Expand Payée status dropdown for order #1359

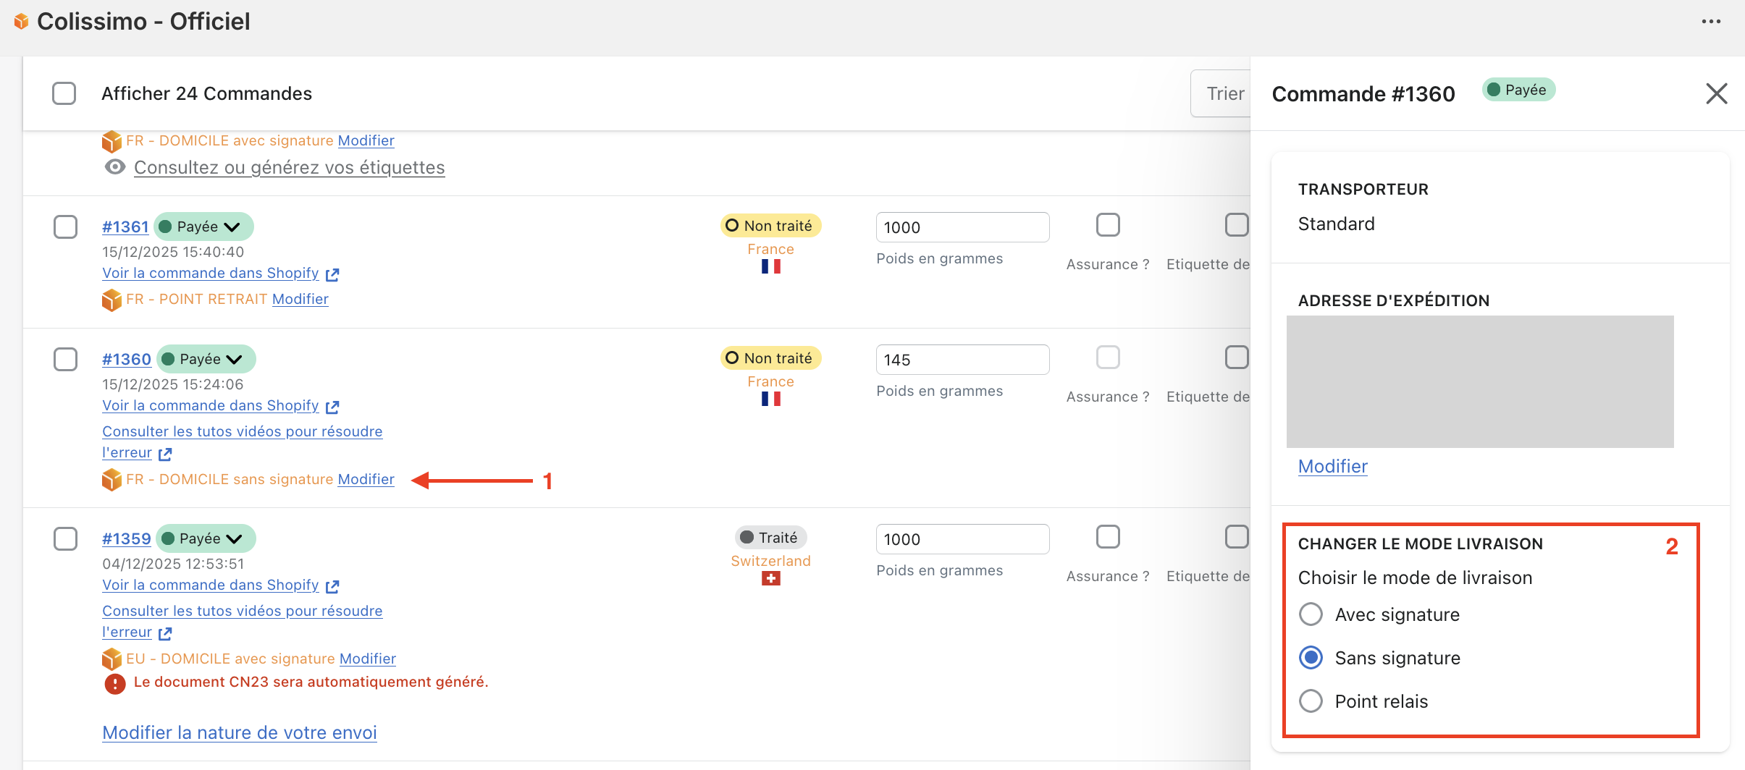pos(206,538)
